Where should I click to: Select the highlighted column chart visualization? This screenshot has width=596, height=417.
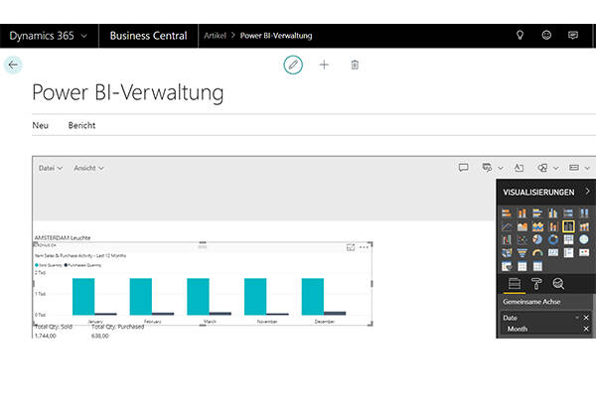[x=569, y=226]
